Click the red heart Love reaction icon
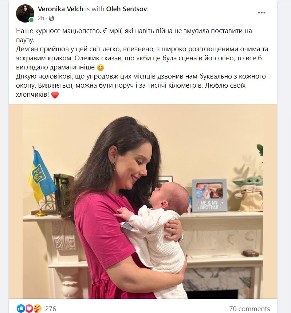Screen dimensions: 291x313 29,308
